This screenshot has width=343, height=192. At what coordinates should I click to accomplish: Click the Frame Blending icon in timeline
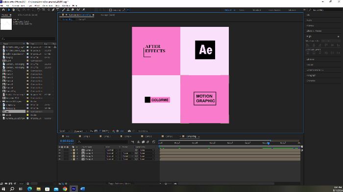[143, 142]
